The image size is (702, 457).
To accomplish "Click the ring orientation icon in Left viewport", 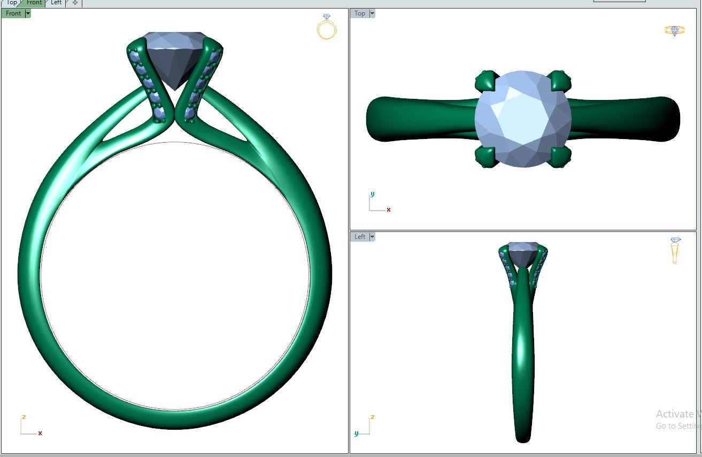I will point(675,250).
